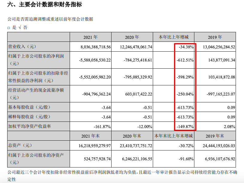
Task: Click row label 基本每股收益（元/股）
Action: tap(29, 107)
